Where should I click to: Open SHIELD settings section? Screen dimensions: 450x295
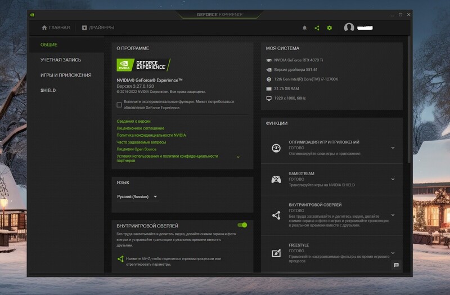click(48, 91)
